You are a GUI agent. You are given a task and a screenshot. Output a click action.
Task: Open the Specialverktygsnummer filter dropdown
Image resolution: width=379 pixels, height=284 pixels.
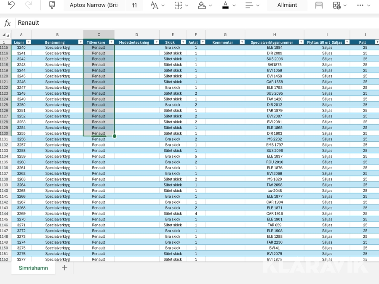301,42
